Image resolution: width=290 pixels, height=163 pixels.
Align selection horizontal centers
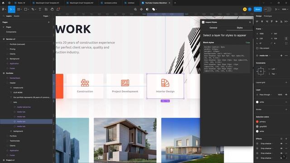coord(262,21)
